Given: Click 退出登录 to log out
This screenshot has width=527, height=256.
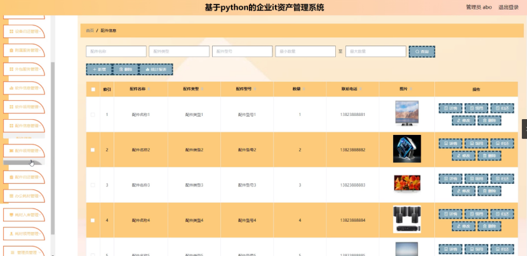Looking at the screenshot, I should (508, 8).
